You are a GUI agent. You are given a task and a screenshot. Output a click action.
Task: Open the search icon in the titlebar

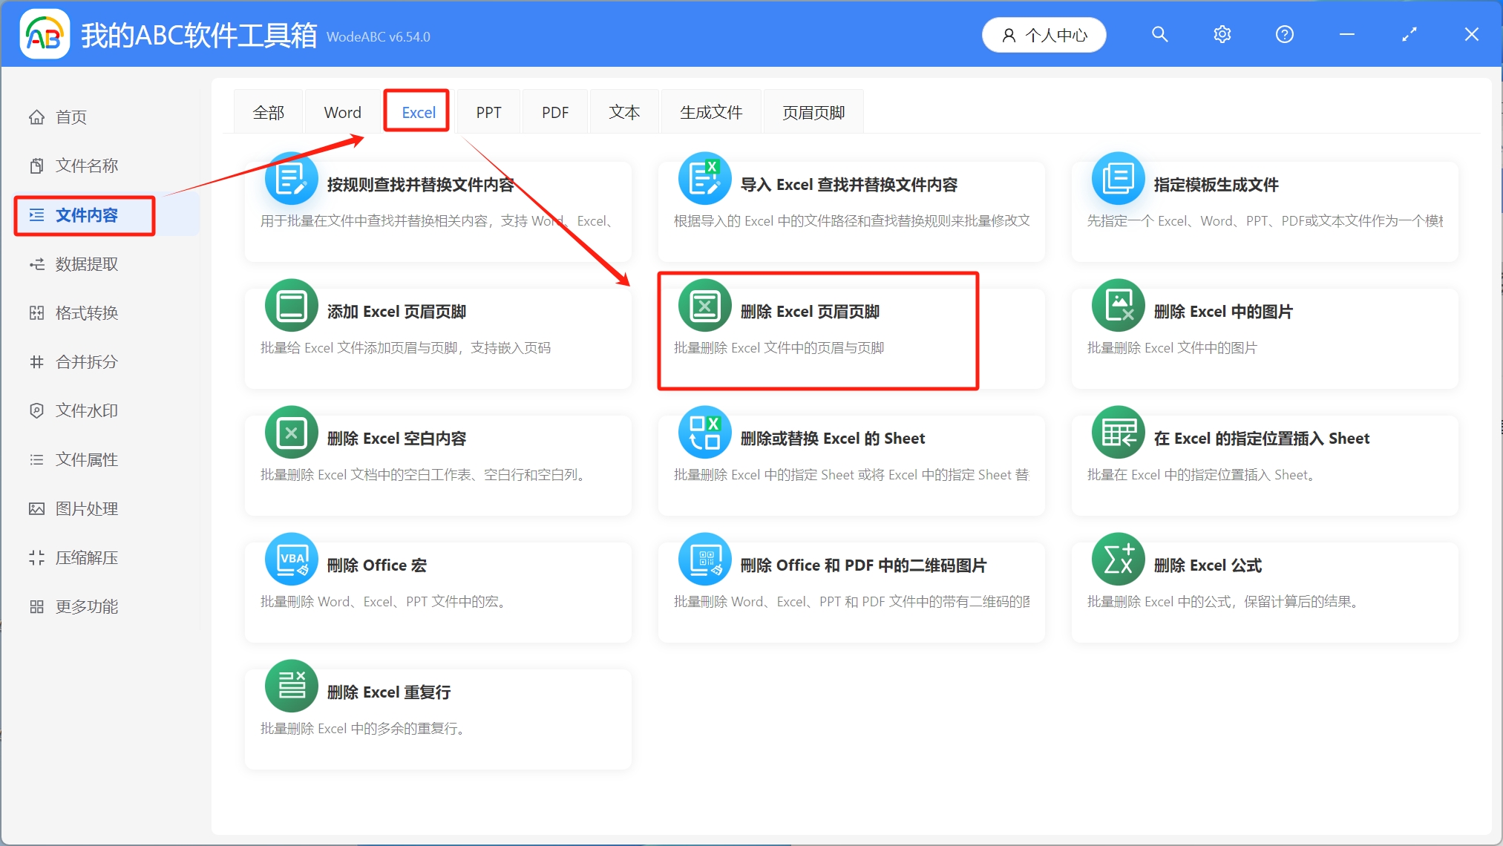[1159, 33]
